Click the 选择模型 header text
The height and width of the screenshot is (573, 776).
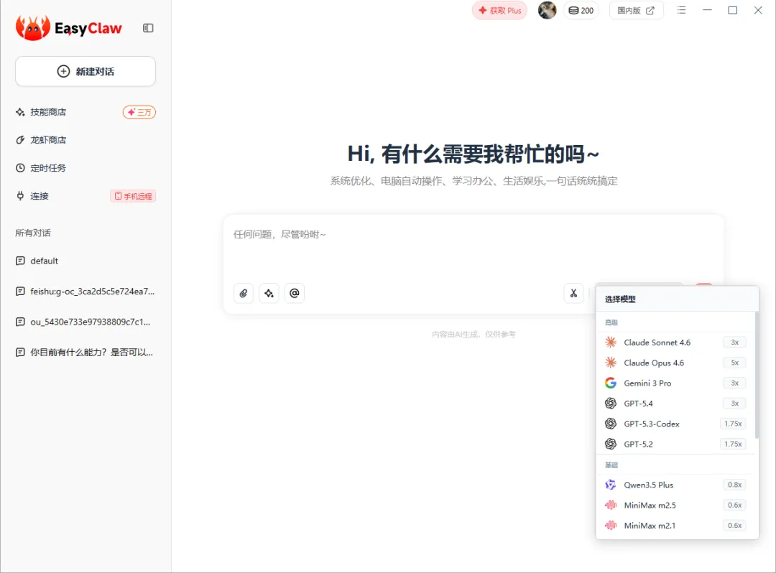click(x=620, y=299)
